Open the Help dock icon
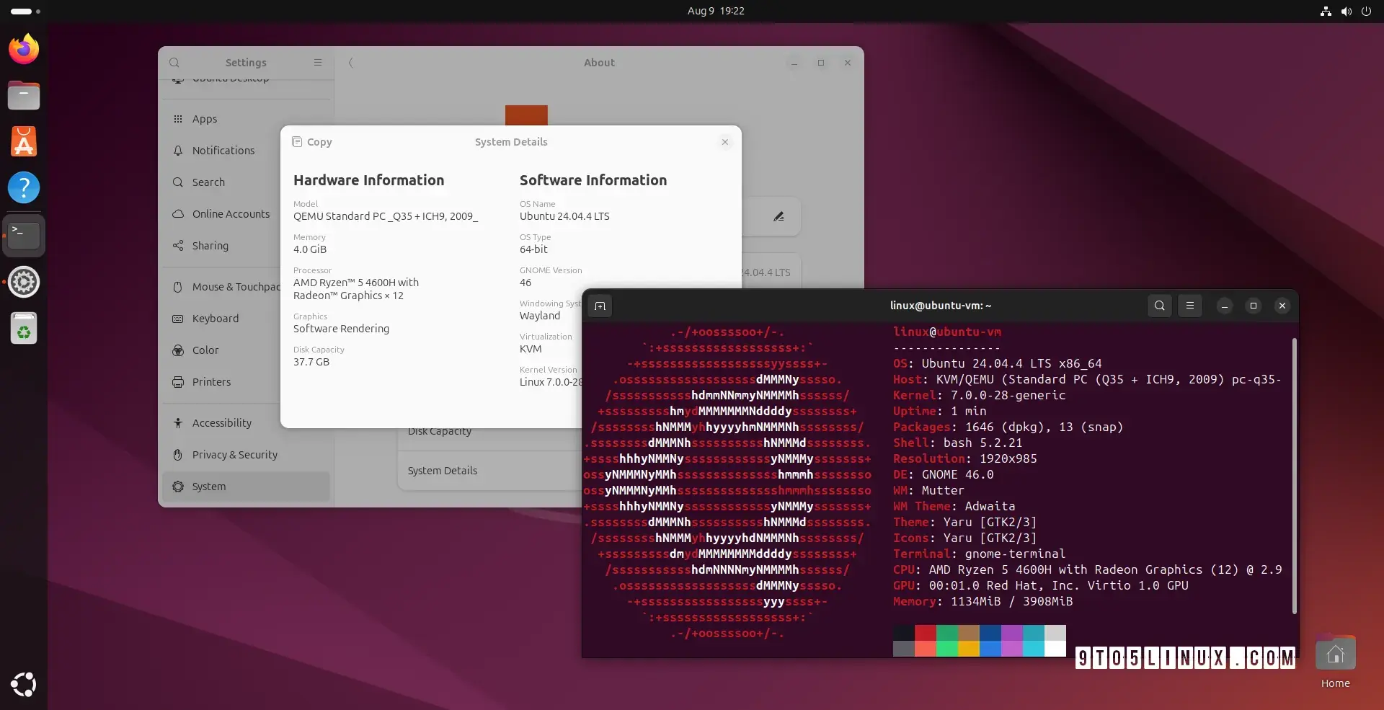The image size is (1384, 710). (24, 187)
